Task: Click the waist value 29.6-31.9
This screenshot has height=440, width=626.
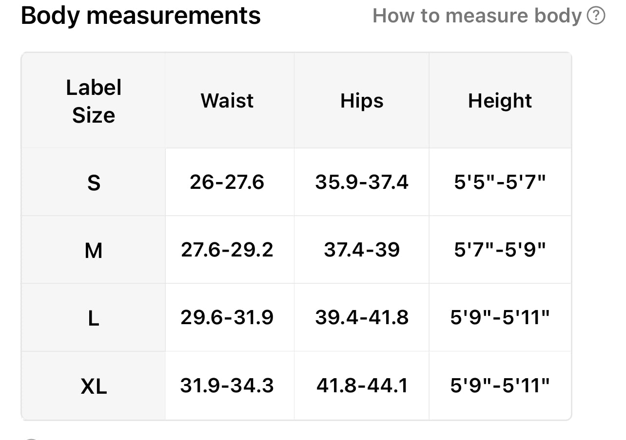Action: 227,318
